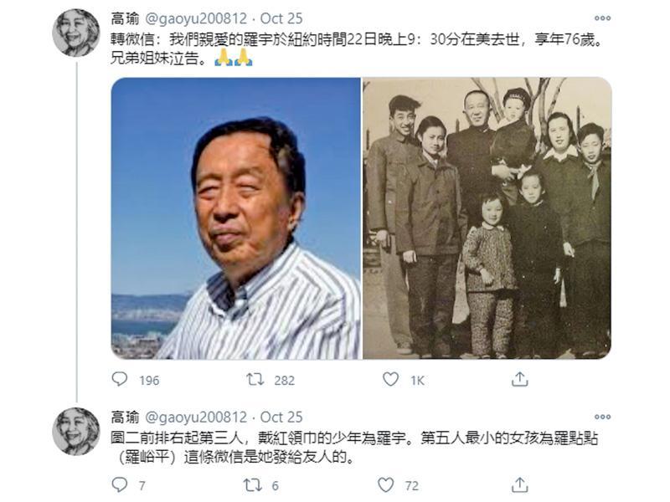Viewport: 670px width, 502px height.
Task: Share the second tweet via share icon
Action: (x=519, y=485)
